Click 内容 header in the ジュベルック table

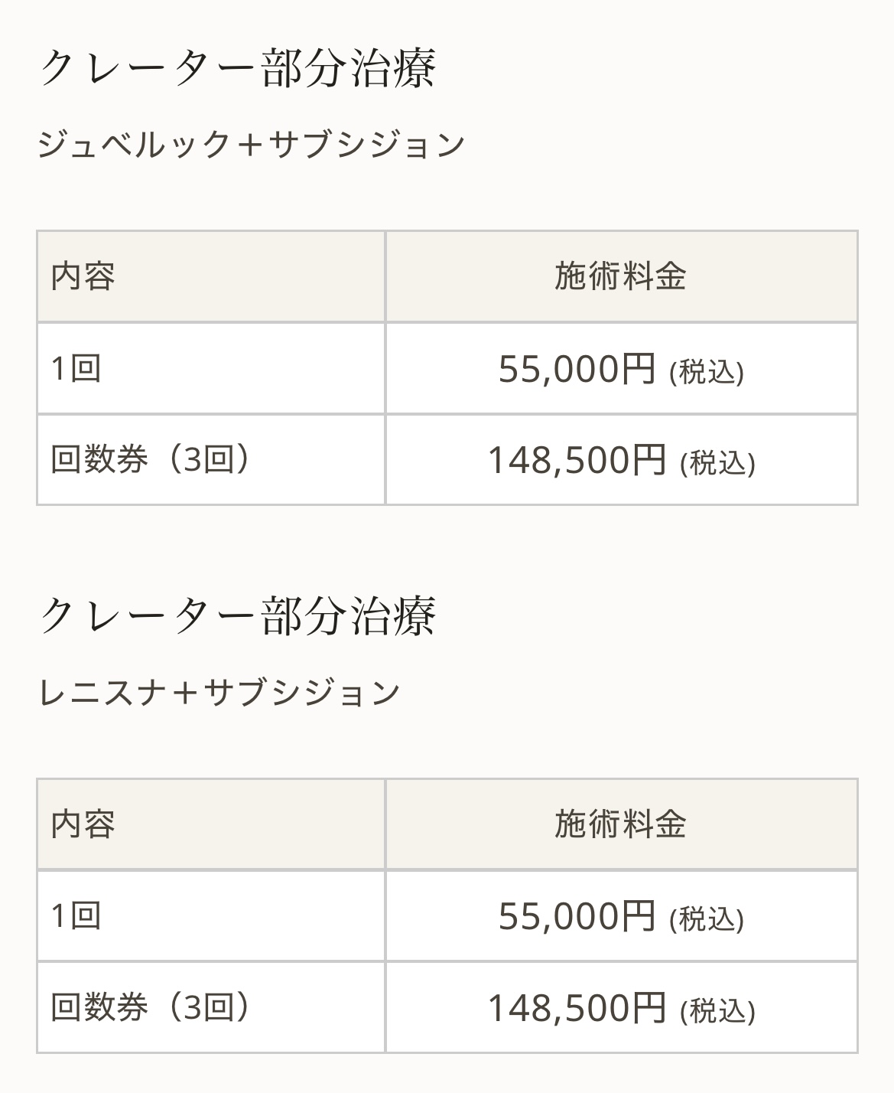(x=83, y=276)
